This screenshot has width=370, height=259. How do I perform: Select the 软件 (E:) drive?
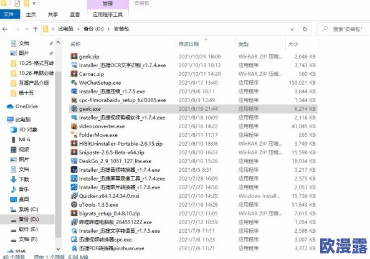click(x=24, y=229)
